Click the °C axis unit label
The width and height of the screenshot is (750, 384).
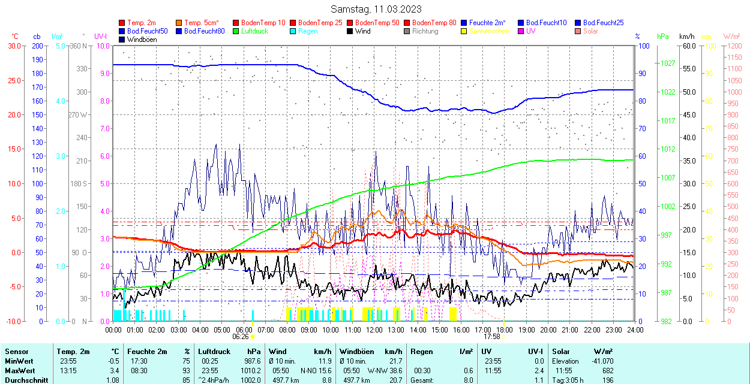tap(15, 37)
